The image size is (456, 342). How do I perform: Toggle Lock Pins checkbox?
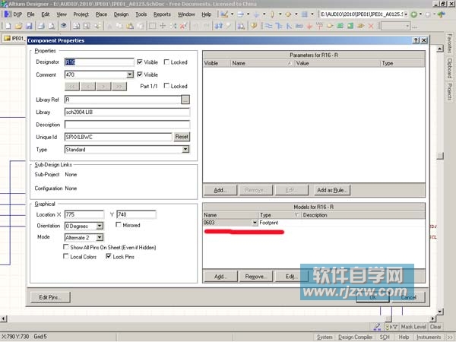point(109,257)
